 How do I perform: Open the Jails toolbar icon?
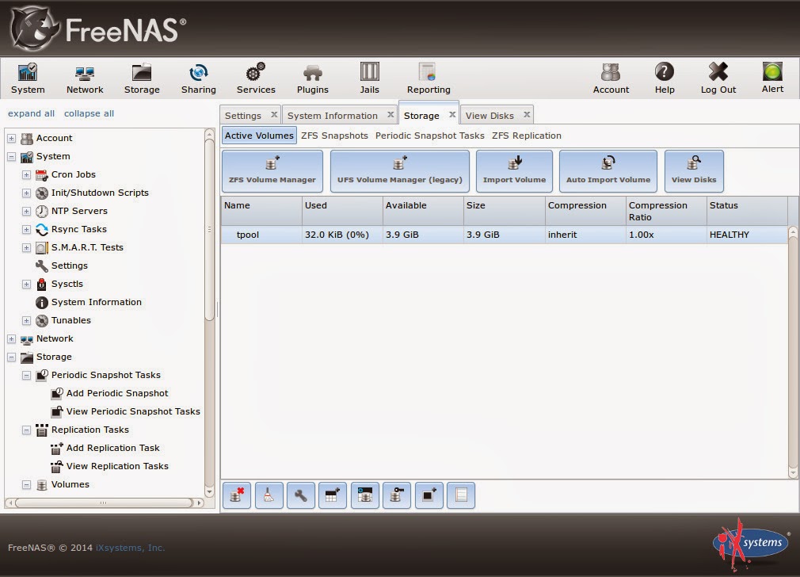pos(369,78)
